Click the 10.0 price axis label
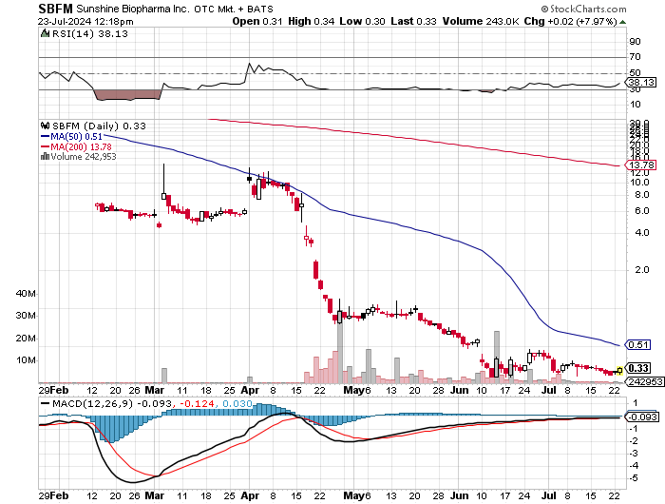 (639, 183)
